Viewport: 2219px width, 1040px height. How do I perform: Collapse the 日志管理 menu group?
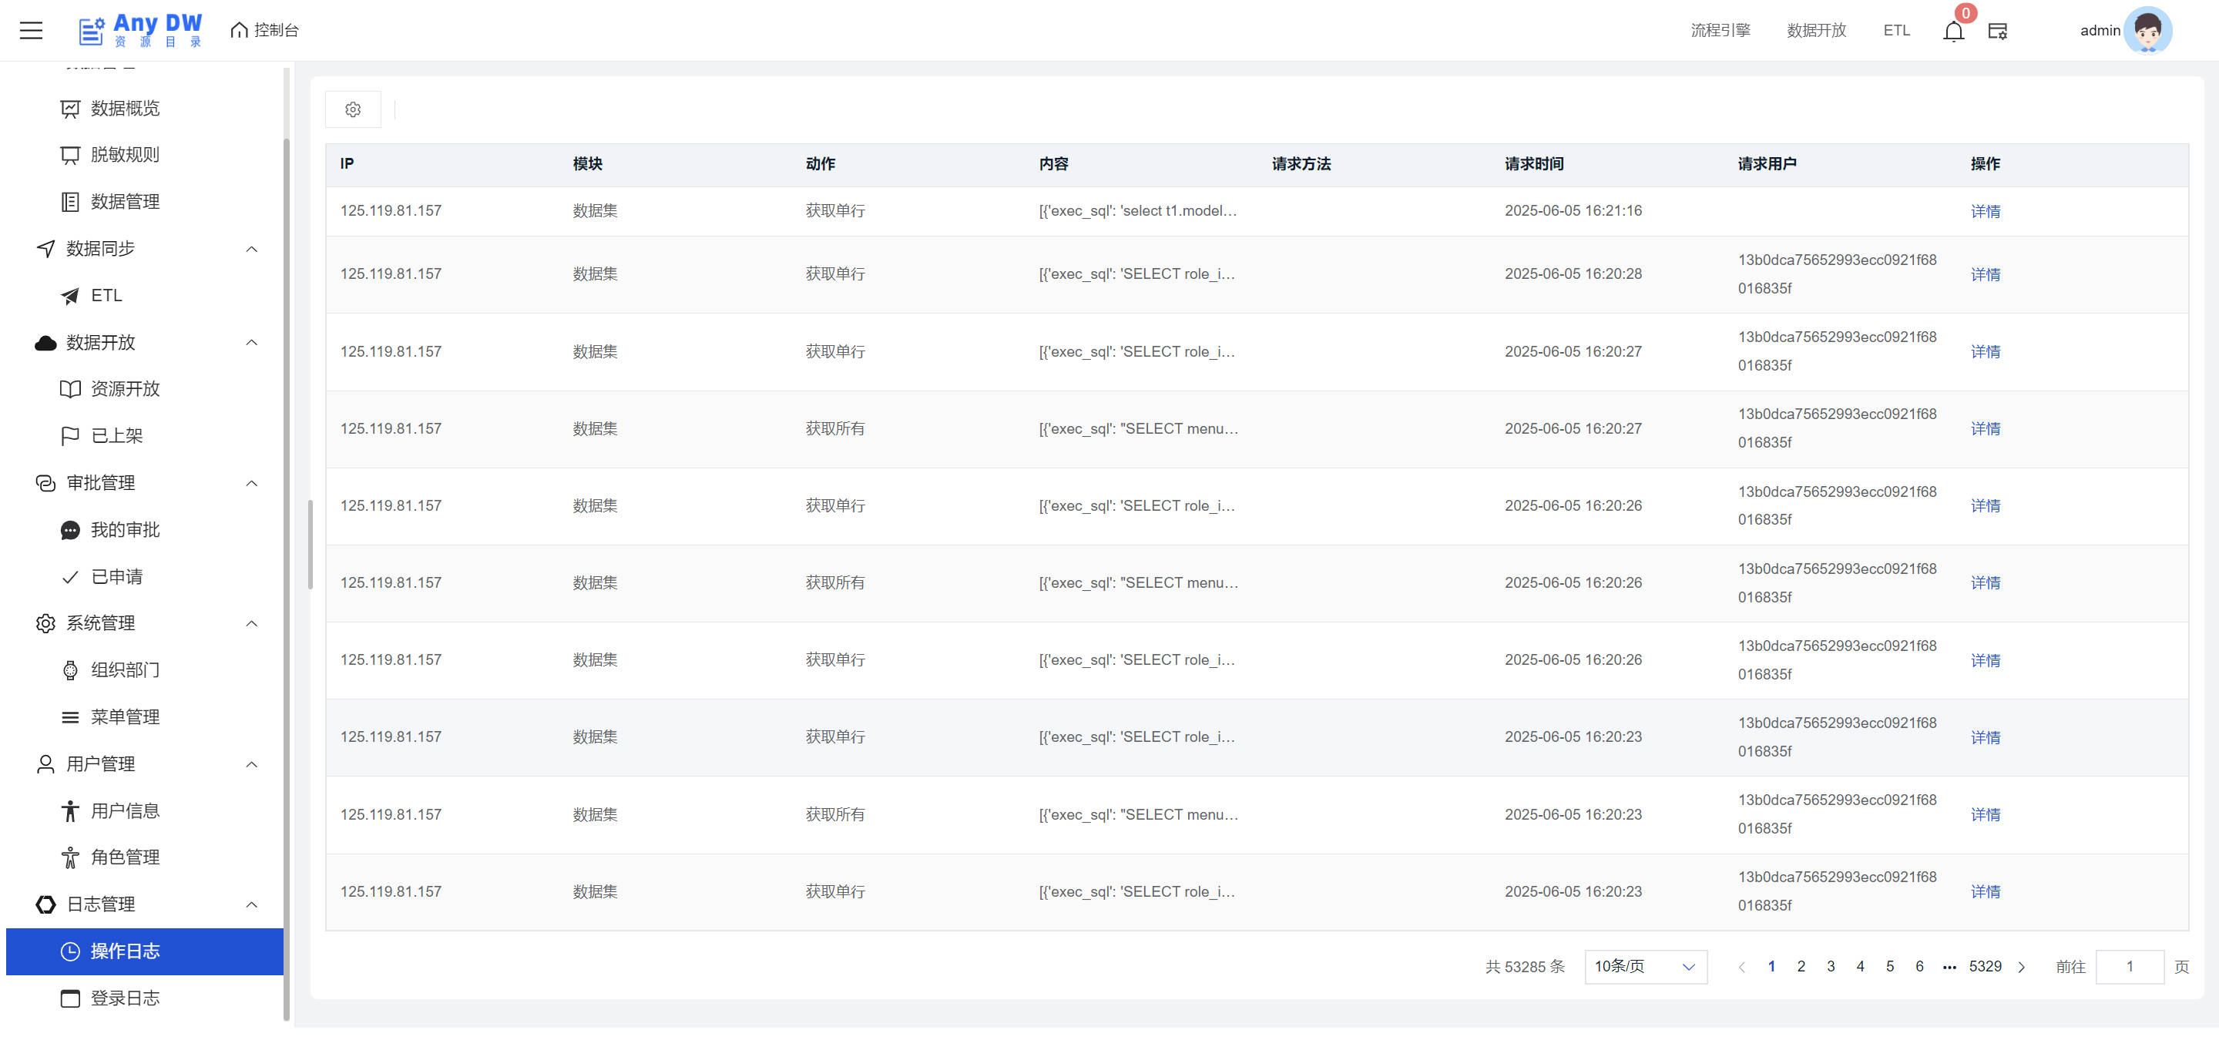pyautogui.click(x=250, y=904)
